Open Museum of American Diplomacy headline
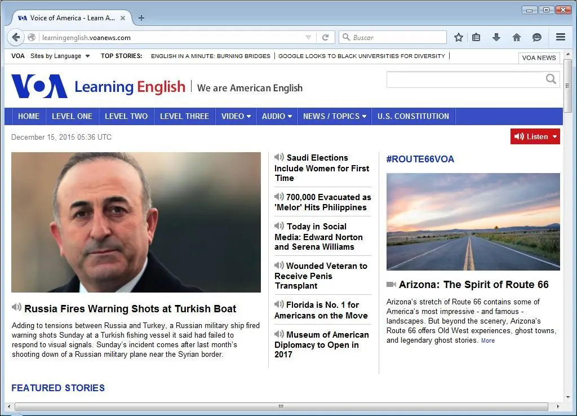577x416 pixels. 322,344
